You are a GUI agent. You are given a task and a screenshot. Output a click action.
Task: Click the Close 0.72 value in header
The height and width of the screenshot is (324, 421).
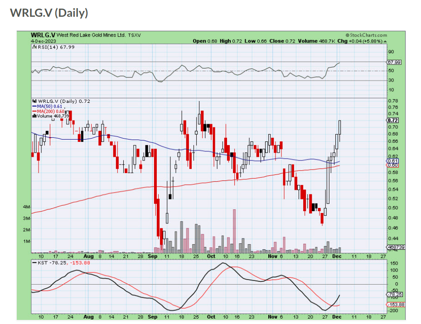(x=282, y=41)
